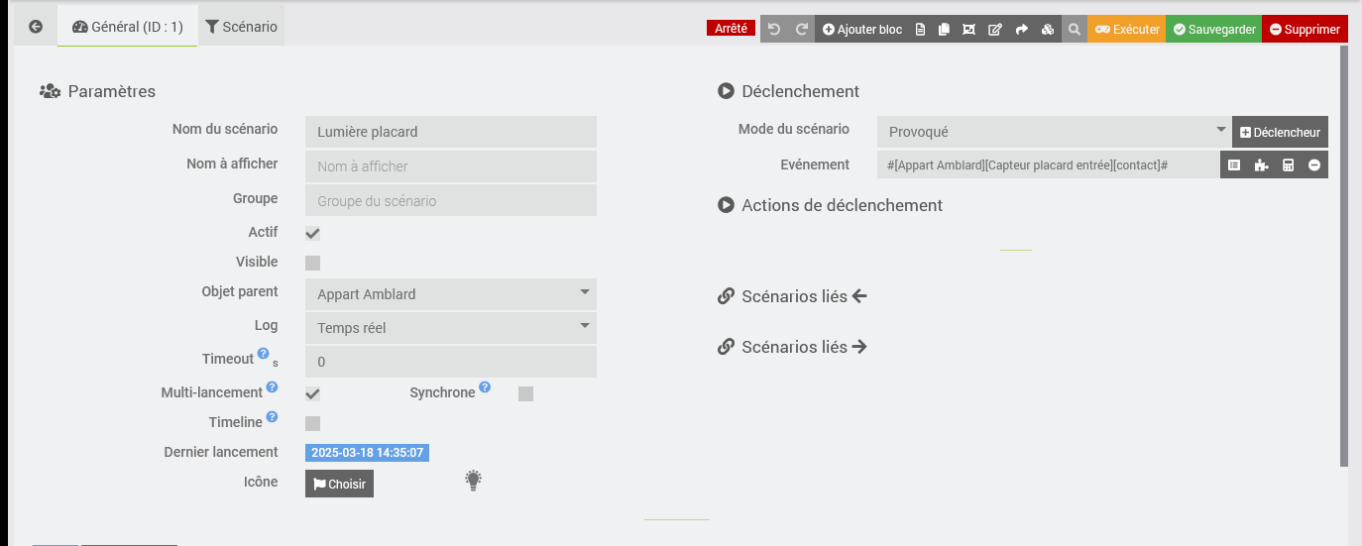The height and width of the screenshot is (546, 1362).
Task: Click the puzzle piece icon beside Evénement
Action: coord(1261,165)
